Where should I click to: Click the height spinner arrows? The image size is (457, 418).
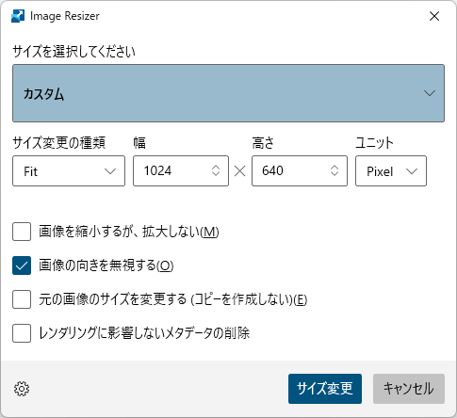click(x=335, y=170)
